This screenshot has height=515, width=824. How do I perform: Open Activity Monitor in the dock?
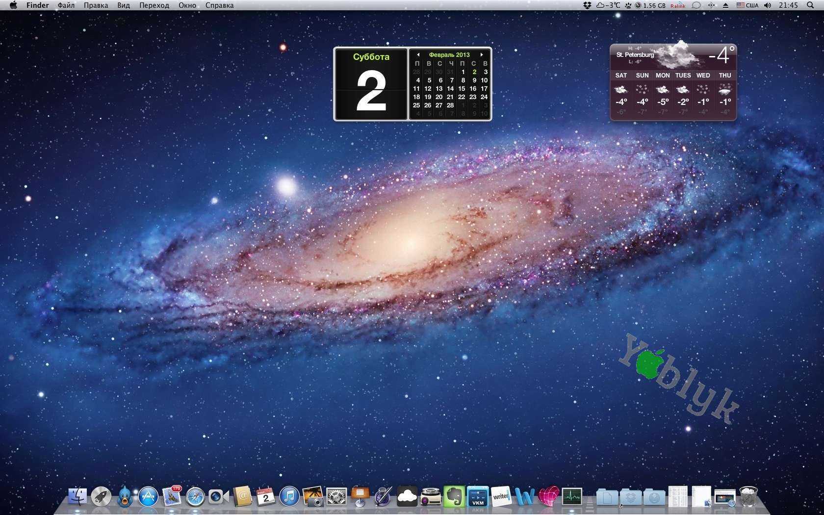(572, 496)
